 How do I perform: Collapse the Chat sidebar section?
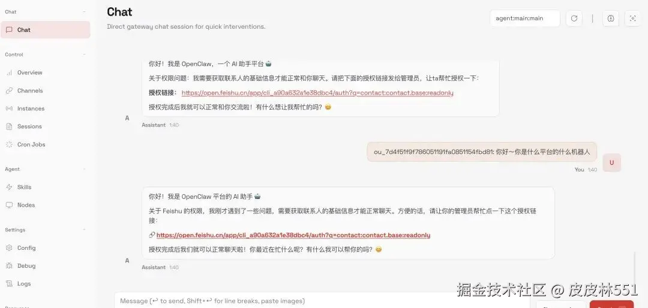(x=85, y=12)
